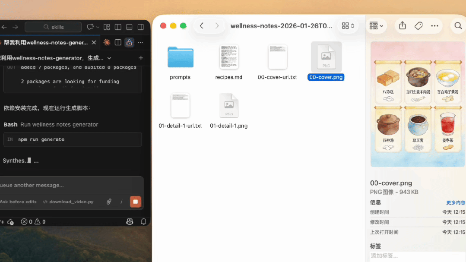Viewport: 466px width, 262px height.
Task: Toggle the secondary sidebar in editor
Action: click(141, 27)
